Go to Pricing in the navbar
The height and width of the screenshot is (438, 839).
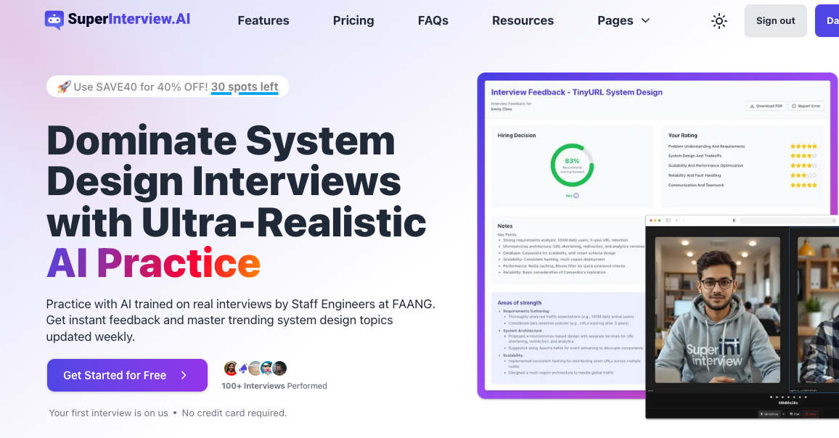[353, 20]
